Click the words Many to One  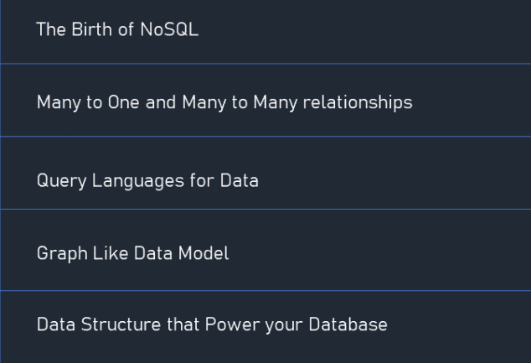click(88, 102)
